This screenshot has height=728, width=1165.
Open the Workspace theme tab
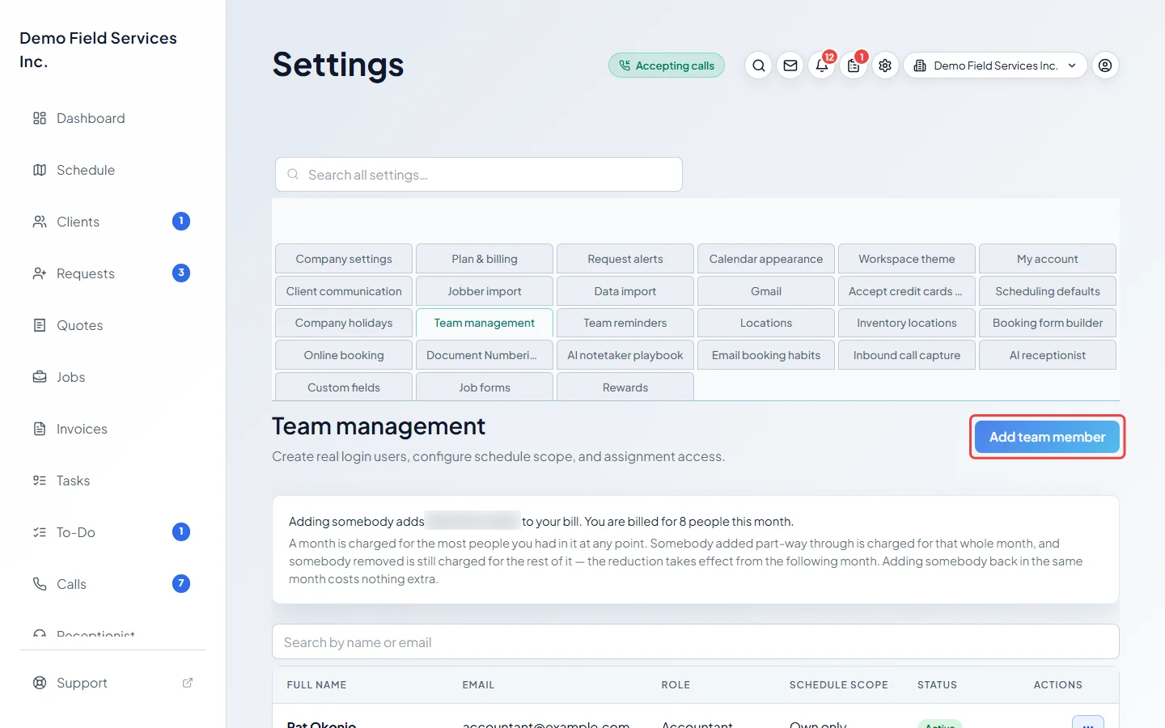pos(907,259)
